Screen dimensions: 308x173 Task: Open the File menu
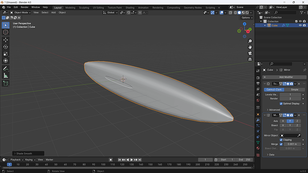(x=9, y=8)
